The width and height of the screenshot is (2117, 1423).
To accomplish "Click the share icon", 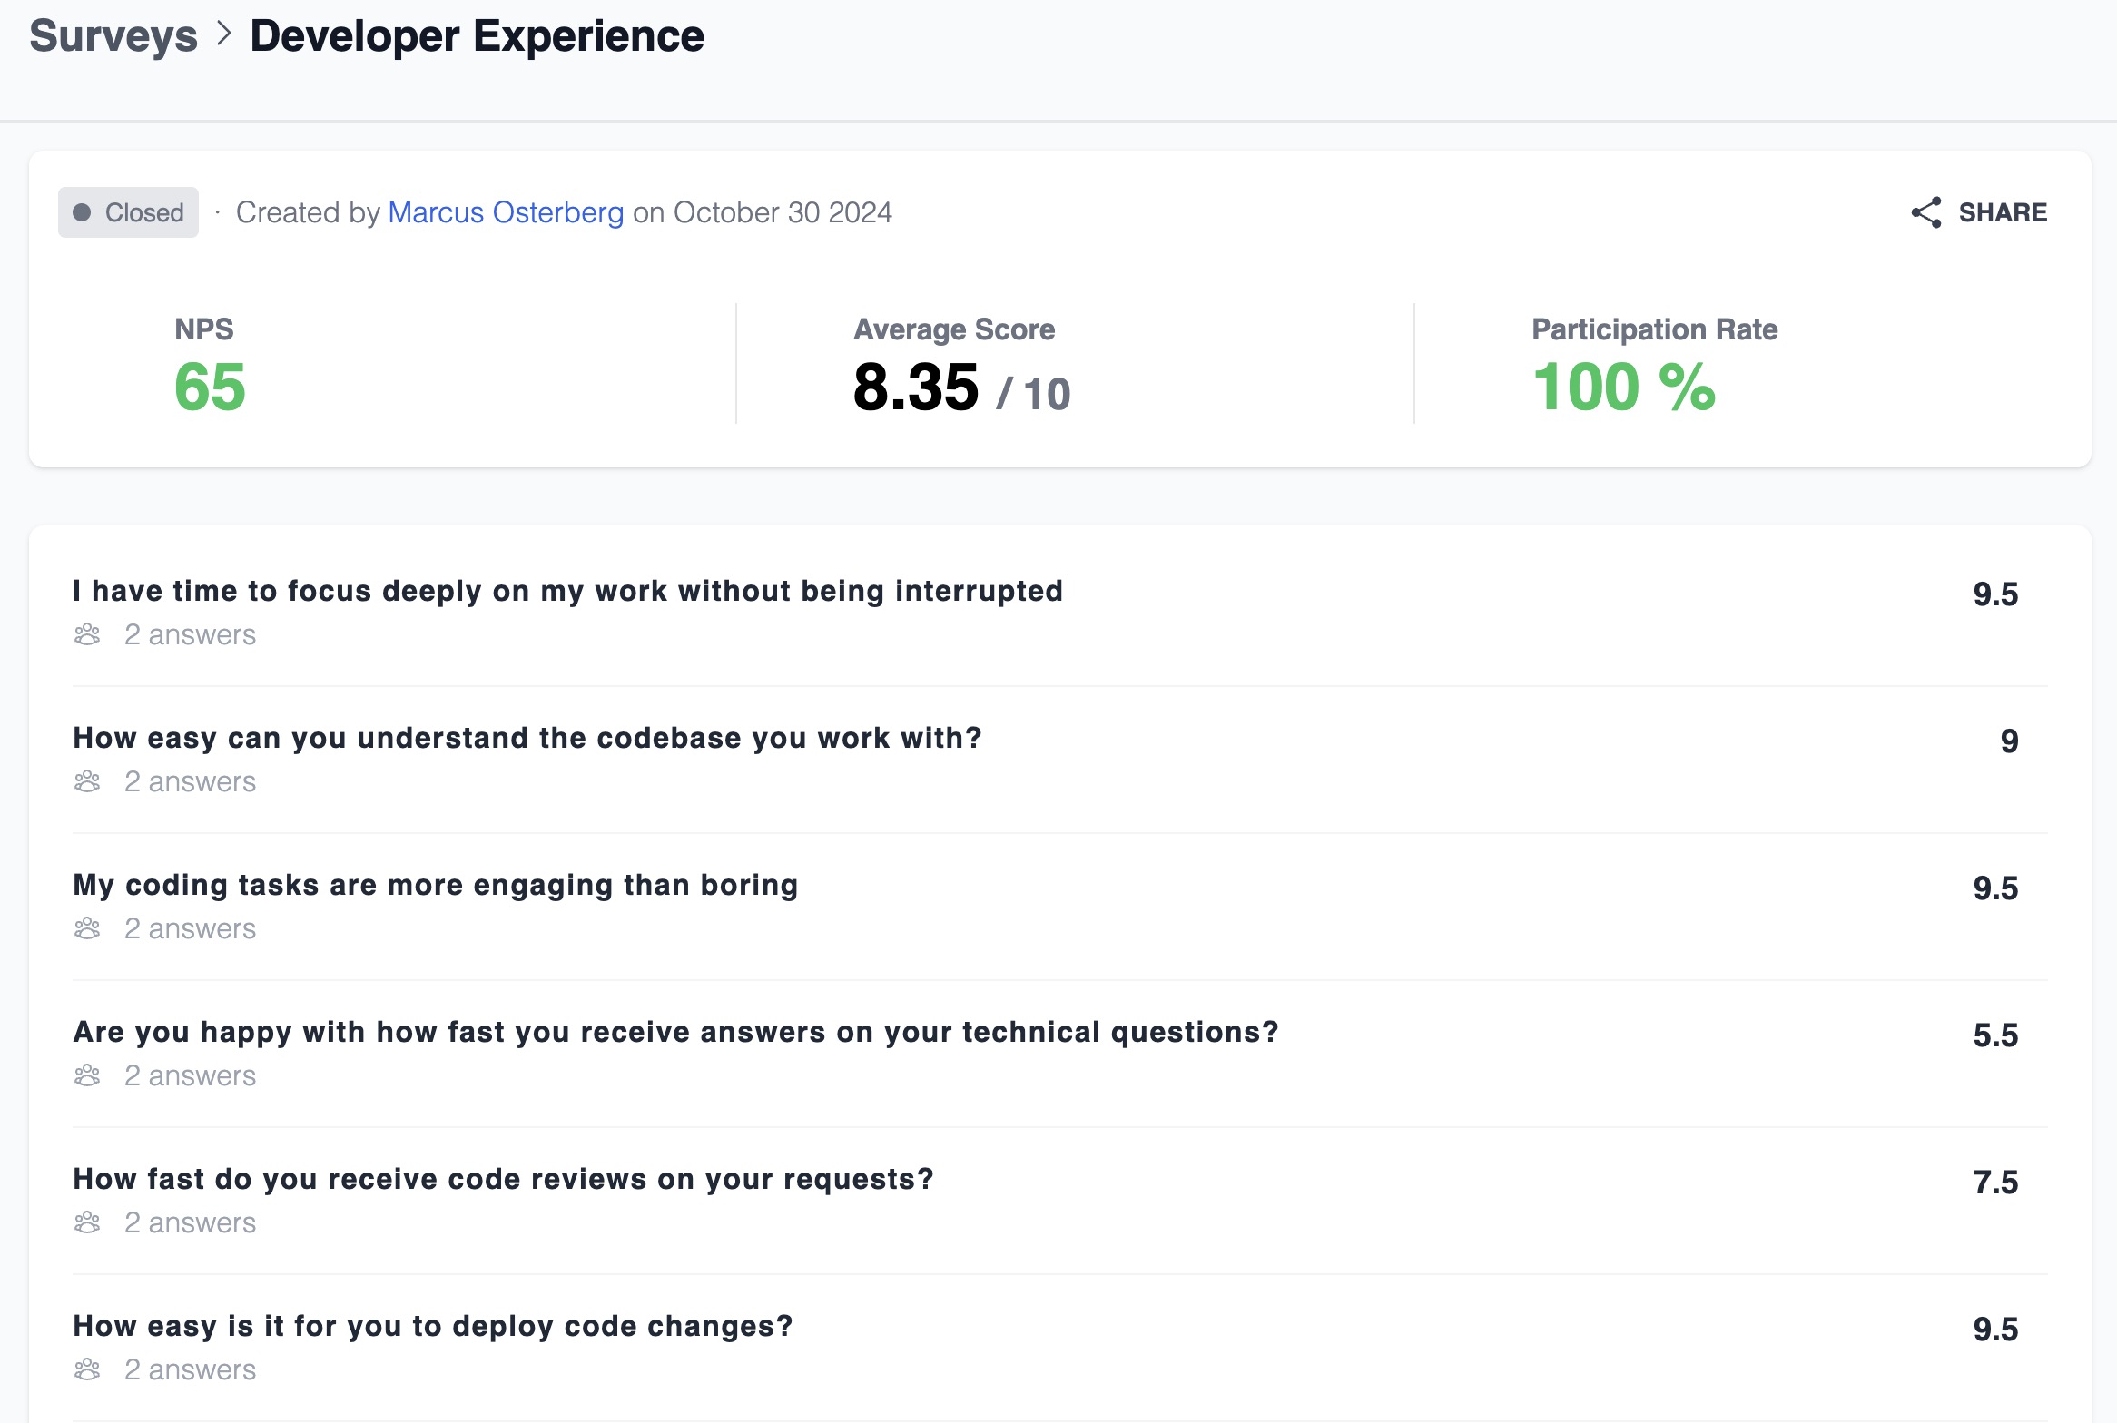I will pos(1925,212).
